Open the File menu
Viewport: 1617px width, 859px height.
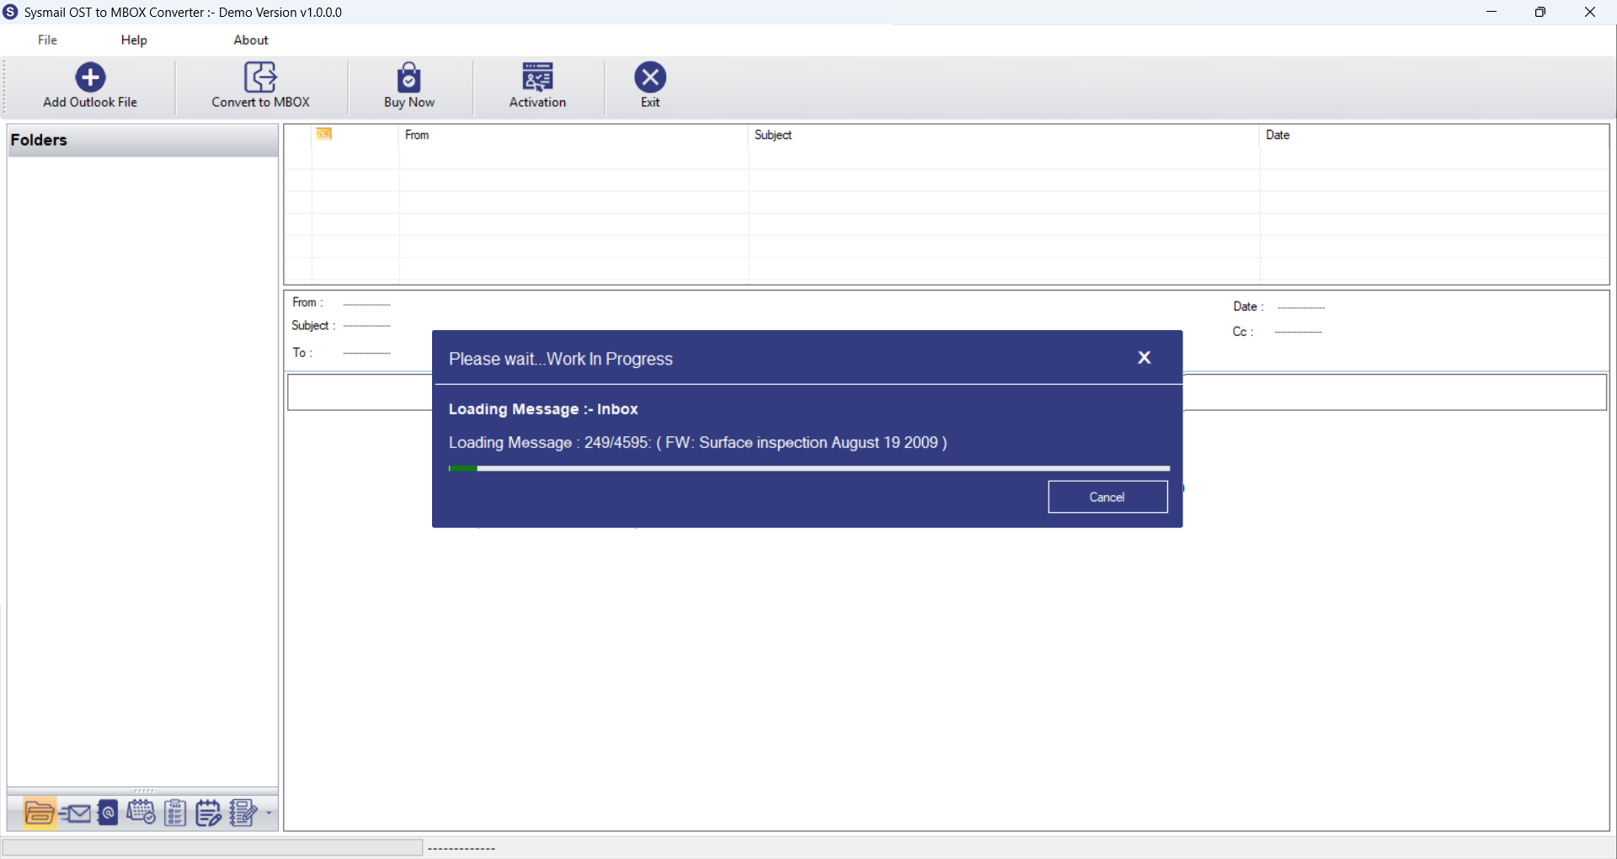[x=47, y=40]
